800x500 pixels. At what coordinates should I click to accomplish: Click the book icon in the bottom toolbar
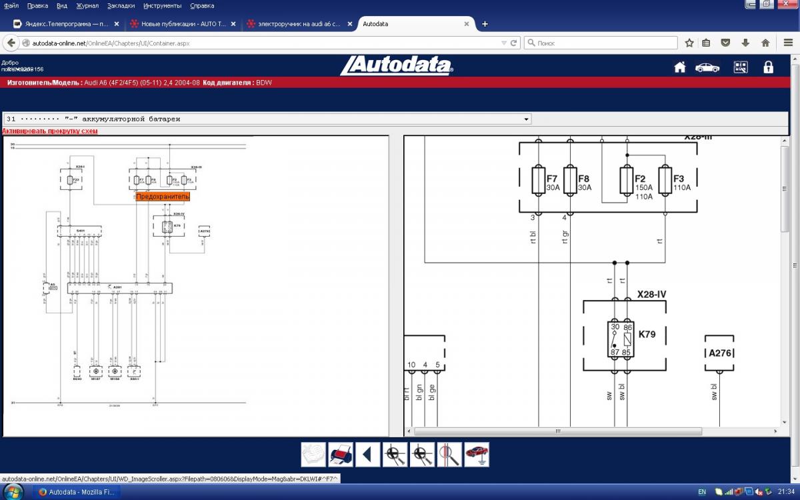pos(313,455)
